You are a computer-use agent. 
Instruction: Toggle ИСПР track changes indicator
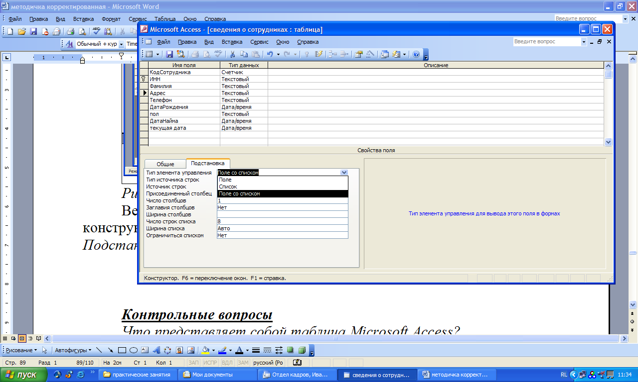(x=210, y=363)
